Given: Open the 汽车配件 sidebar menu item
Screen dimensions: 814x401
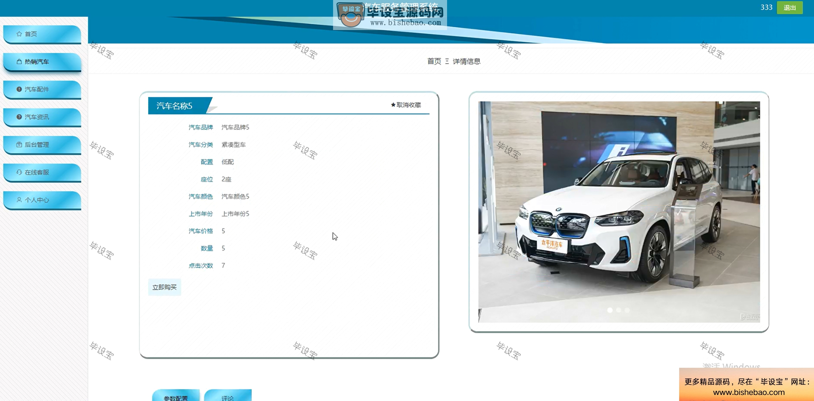Looking at the screenshot, I should [x=42, y=90].
